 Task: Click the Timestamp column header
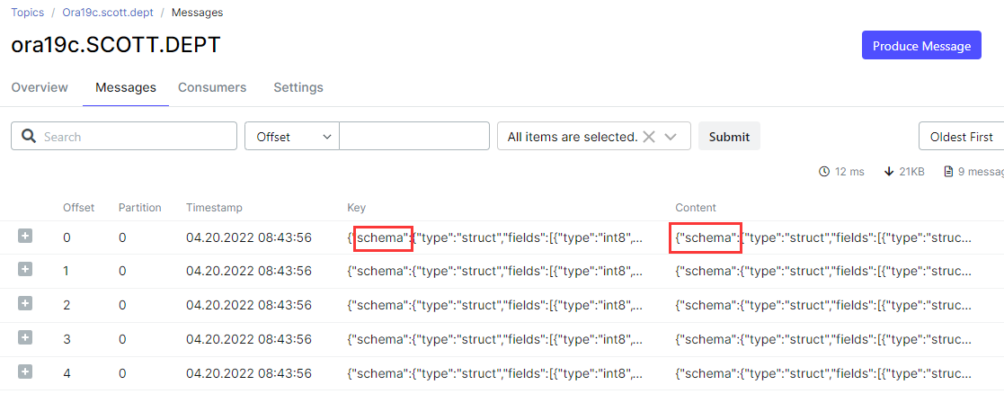pyautogui.click(x=214, y=207)
